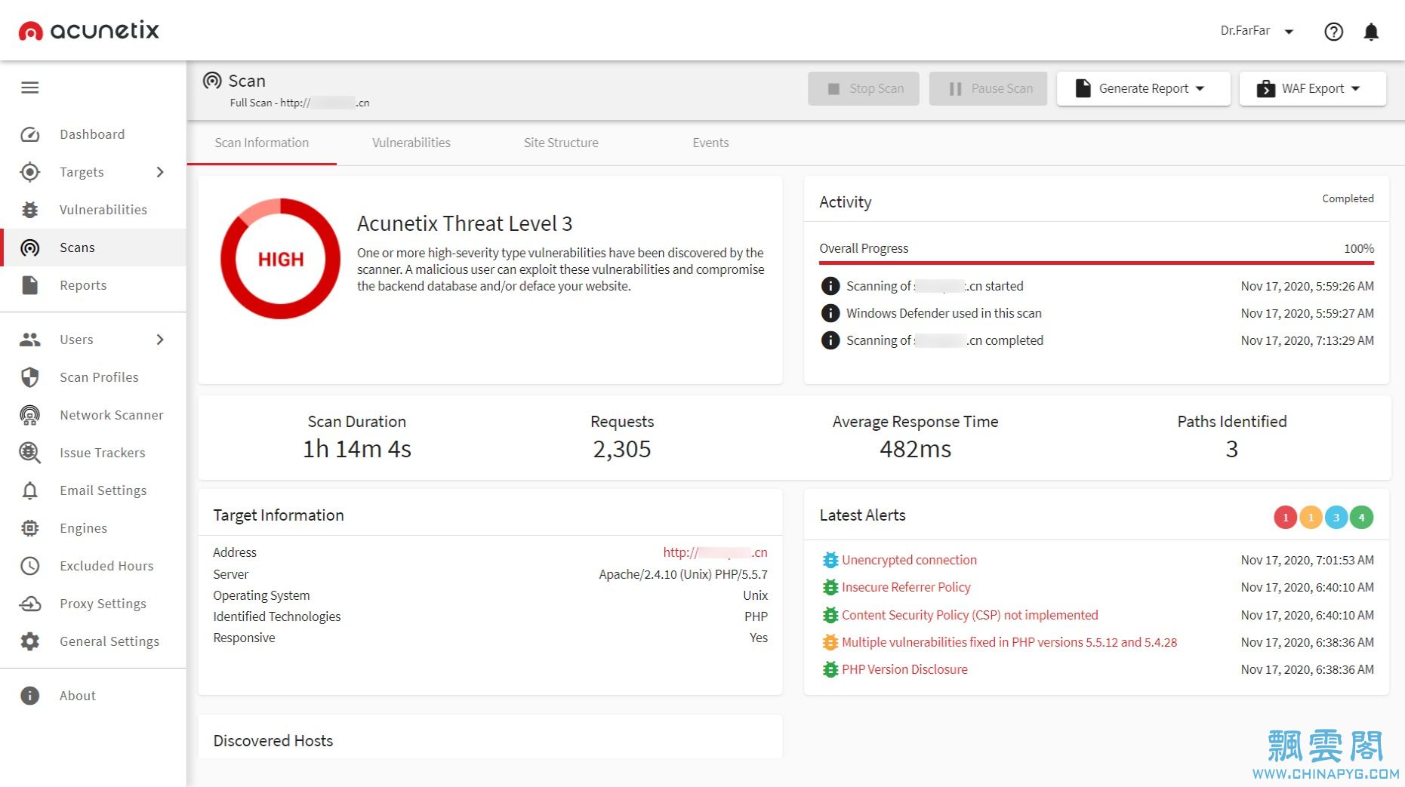Expand the Users submenu chevron
Image resolution: width=1405 pixels, height=787 pixels.
coord(160,340)
